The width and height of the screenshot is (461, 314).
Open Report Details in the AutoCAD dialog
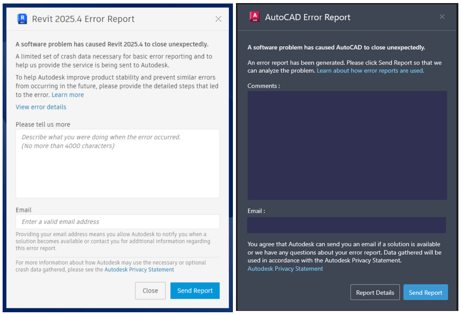375,292
